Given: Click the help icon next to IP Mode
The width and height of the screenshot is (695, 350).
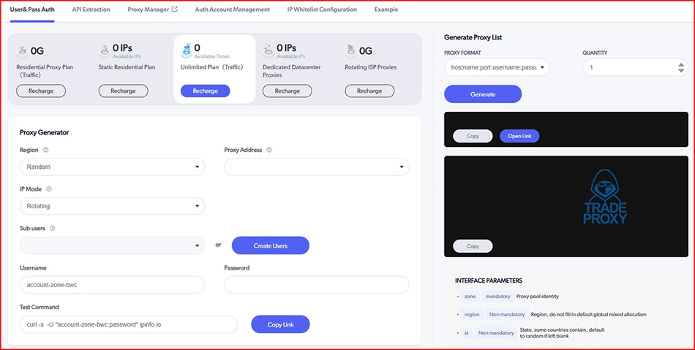Looking at the screenshot, I should click(x=49, y=189).
